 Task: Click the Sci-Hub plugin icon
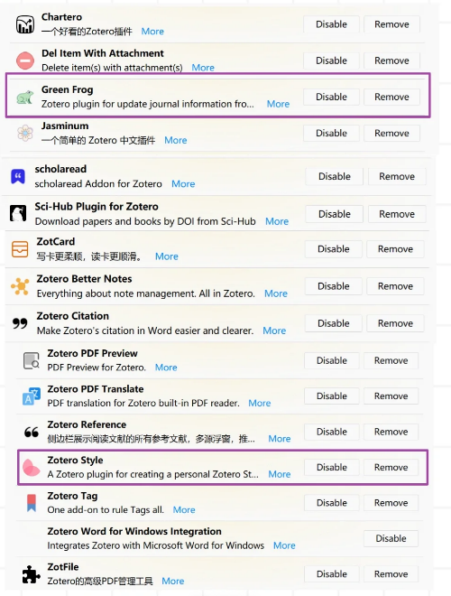tap(18, 213)
